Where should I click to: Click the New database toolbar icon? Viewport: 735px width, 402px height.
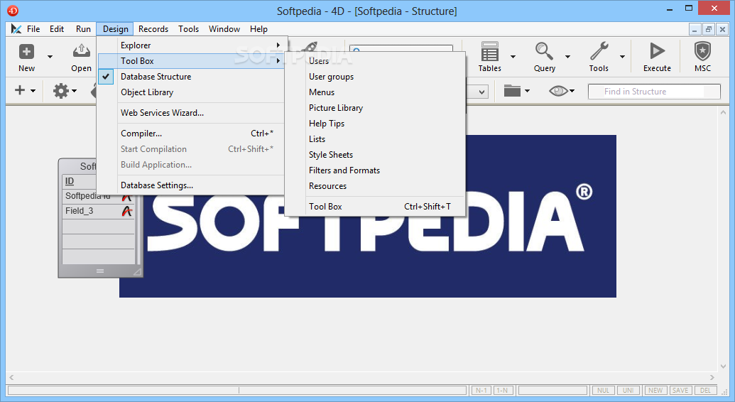pyautogui.click(x=26, y=51)
